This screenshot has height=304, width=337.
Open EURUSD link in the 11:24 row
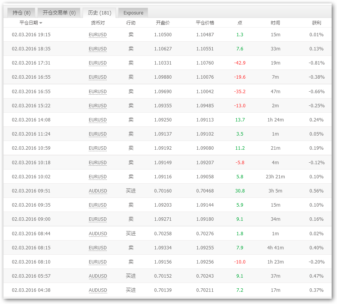98,134
